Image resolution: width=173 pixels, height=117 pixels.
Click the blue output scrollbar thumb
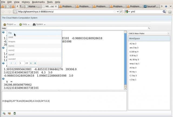tap(125, 59)
